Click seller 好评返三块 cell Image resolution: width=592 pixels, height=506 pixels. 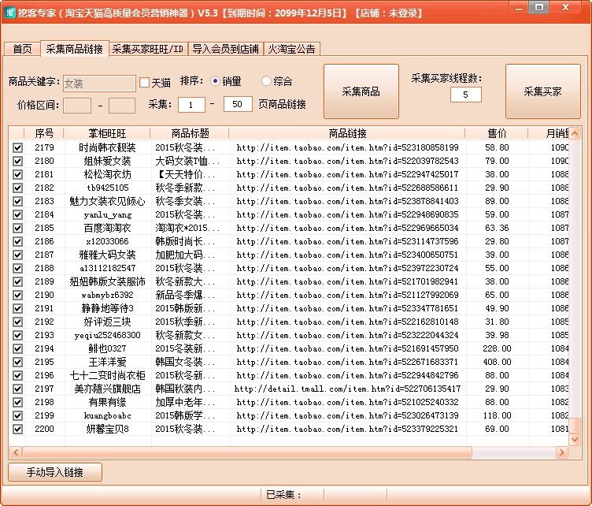coord(107,322)
